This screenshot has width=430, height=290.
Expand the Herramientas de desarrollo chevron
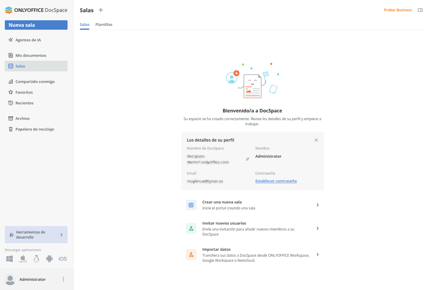click(62, 235)
